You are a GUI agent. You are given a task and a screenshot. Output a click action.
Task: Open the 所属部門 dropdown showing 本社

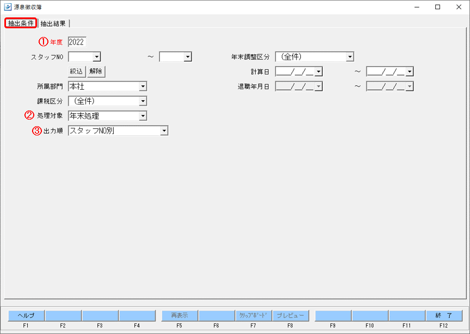(x=143, y=86)
